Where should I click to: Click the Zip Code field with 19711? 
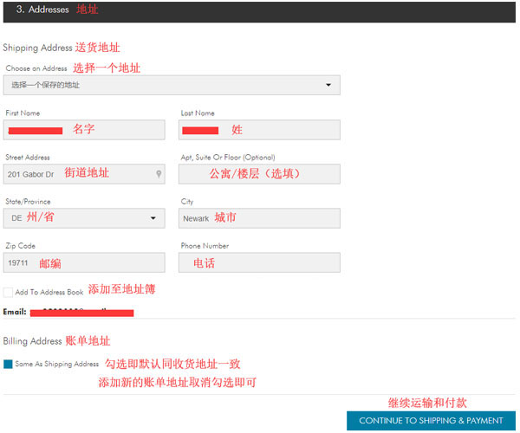click(84, 262)
